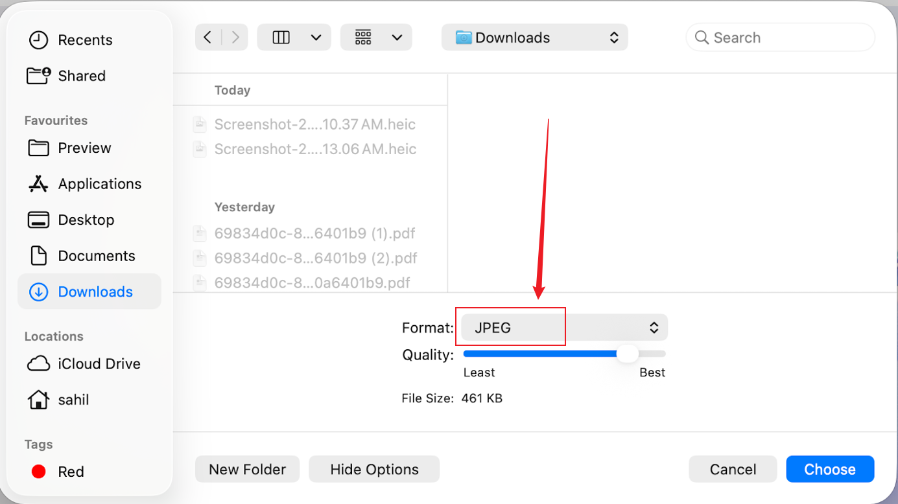Select the sahil home folder
This screenshot has height=504, width=898.
[73, 400]
